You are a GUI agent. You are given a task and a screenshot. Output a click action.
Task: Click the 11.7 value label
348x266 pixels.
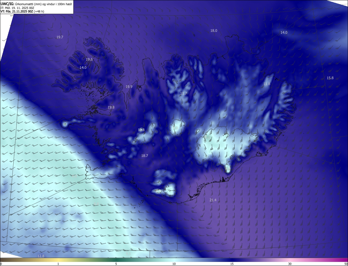click(x=184, y=93)
